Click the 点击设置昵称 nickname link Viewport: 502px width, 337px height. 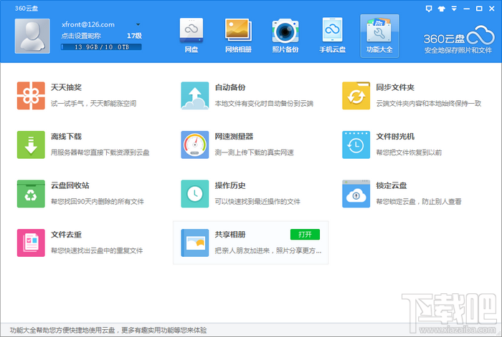tap(81, 36)
